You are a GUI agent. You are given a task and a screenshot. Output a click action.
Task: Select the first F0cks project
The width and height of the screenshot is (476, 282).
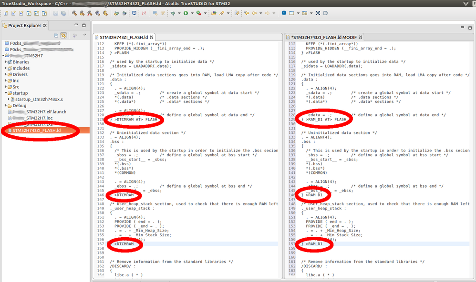point(32,43)
